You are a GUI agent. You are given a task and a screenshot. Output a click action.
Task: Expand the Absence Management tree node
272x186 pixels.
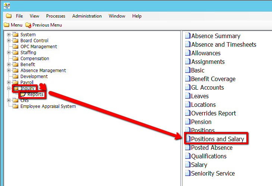tap(9, 71)
